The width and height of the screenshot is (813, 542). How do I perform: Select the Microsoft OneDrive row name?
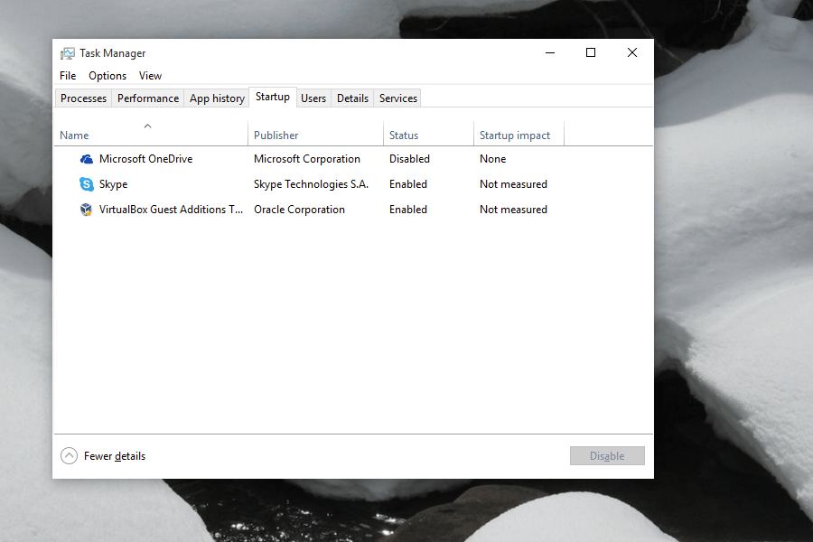[145, 159]
